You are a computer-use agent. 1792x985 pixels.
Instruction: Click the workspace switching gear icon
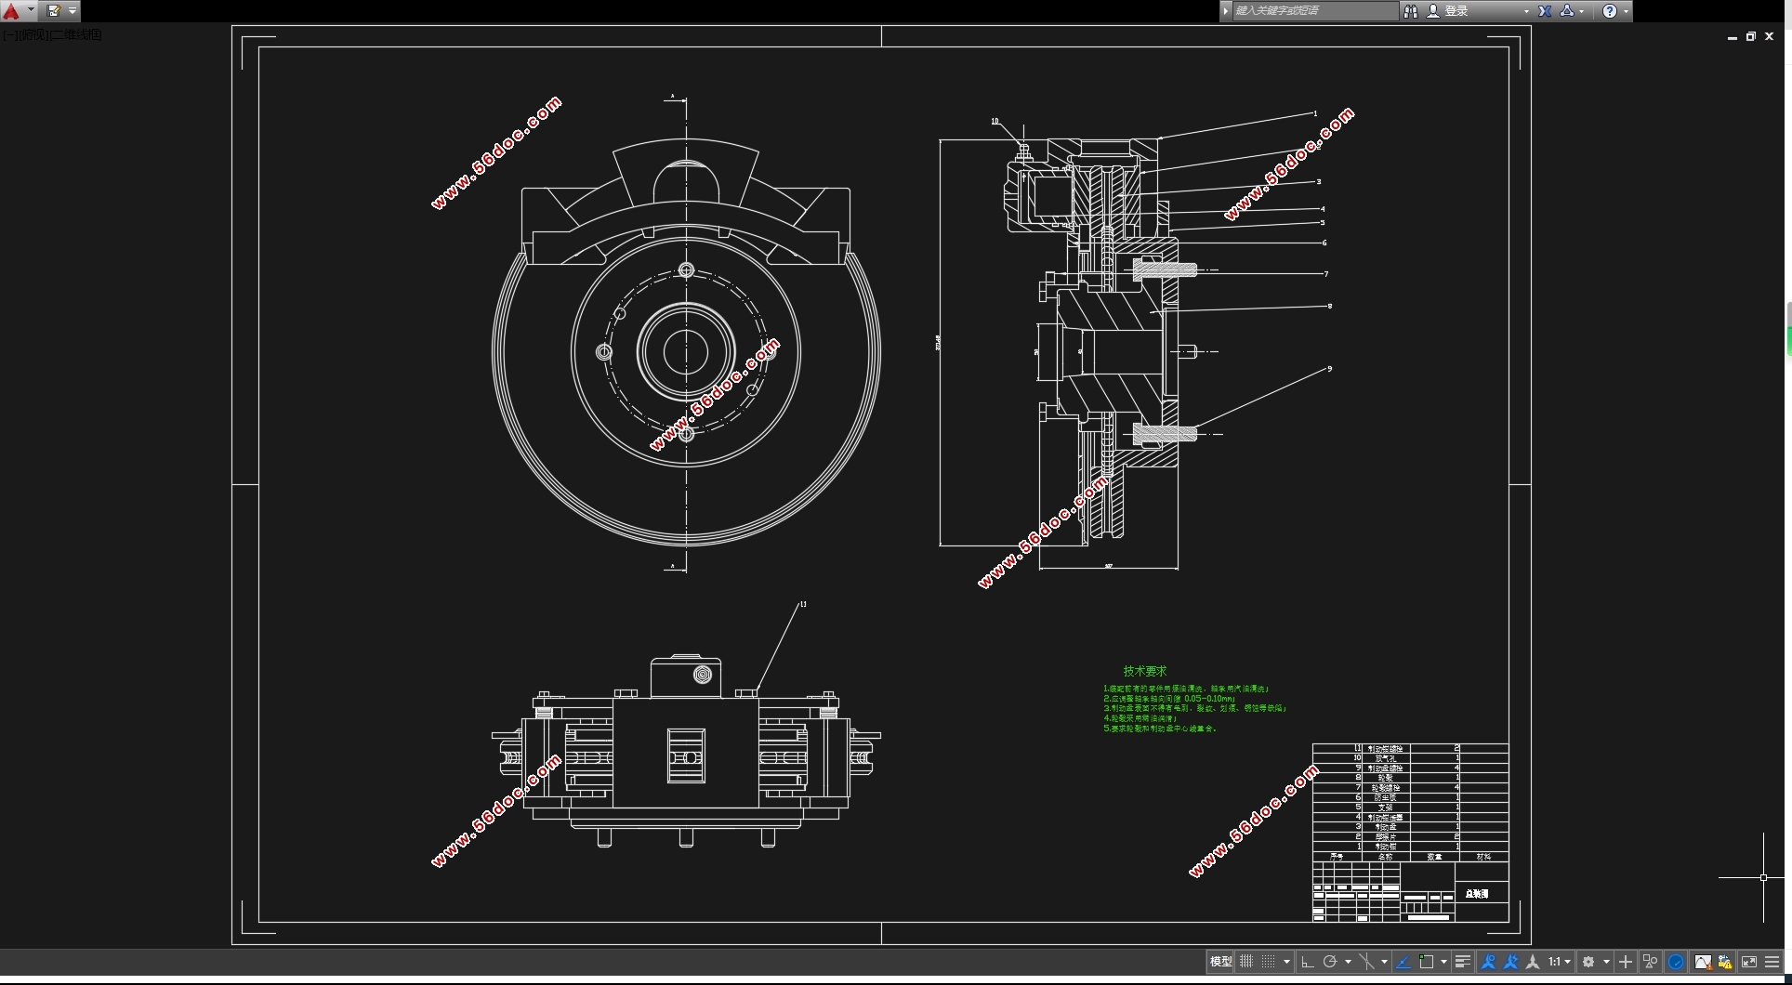[x=1589, y=962]
